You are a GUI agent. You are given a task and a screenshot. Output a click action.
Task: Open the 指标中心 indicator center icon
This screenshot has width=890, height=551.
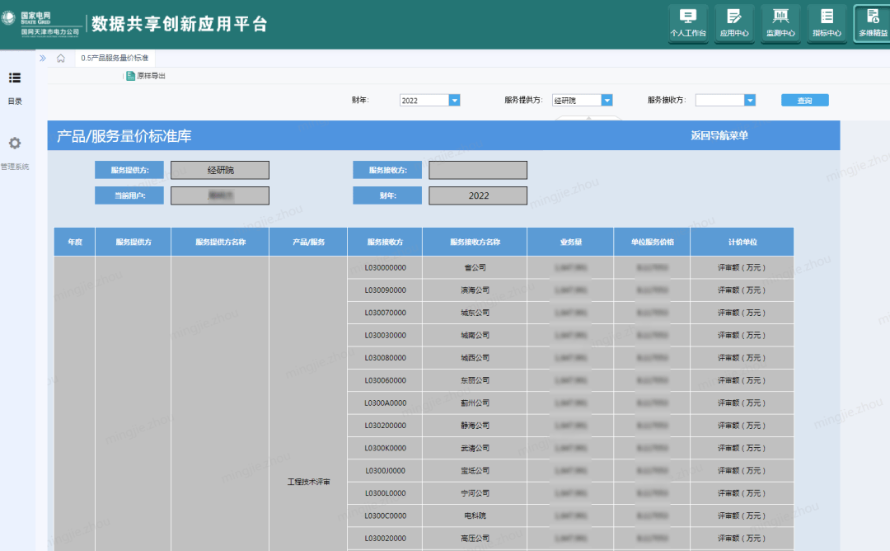(x=827, y=23)
